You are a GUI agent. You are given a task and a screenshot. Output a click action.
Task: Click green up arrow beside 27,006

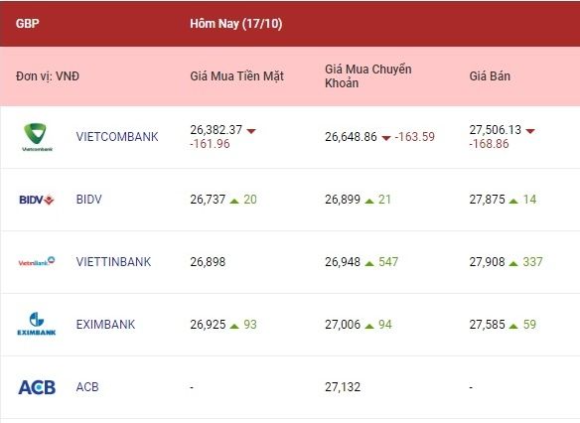click(369, 326)
